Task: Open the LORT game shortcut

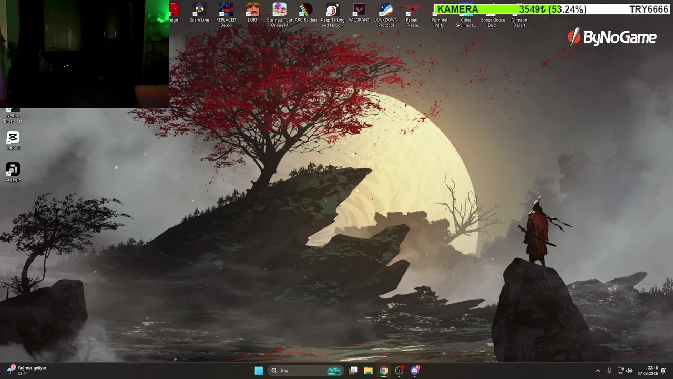Action: 253,13
